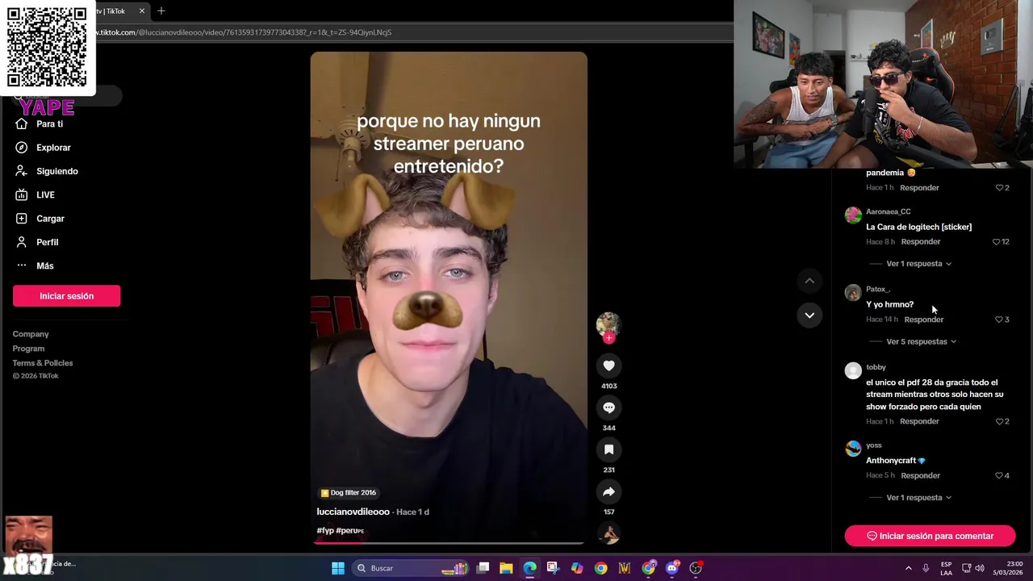Viewport: 1033px width, 581px height.
Task: Go to previous video arrow
Action: click(809, 281)
